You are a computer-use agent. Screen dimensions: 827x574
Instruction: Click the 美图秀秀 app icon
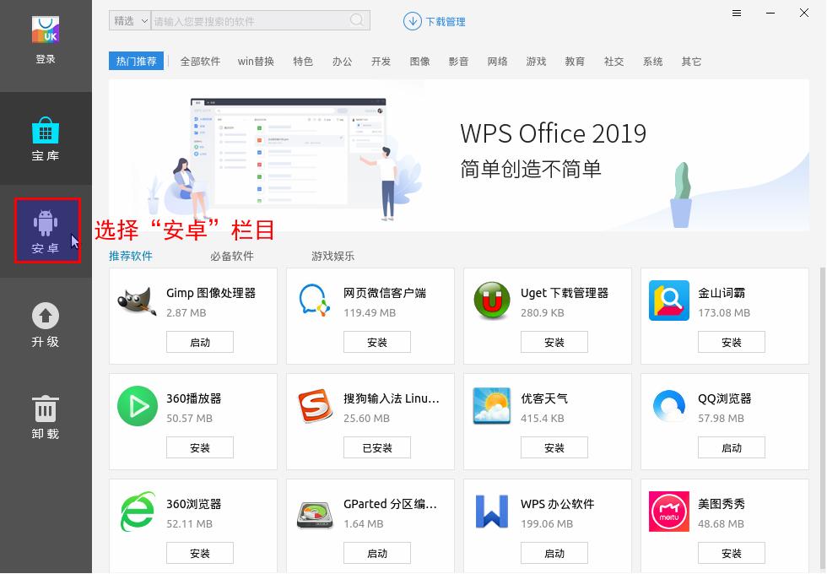[x=668, y=512]
